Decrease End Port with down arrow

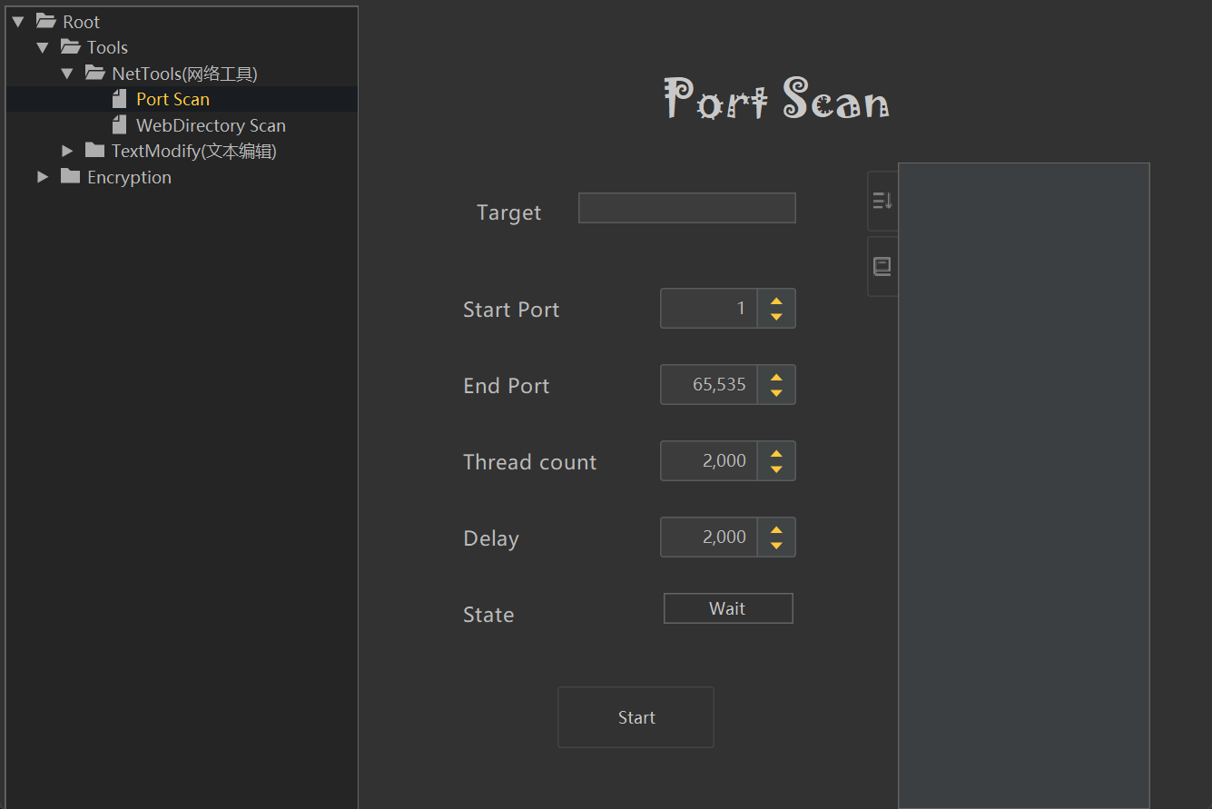click(776, 393)
